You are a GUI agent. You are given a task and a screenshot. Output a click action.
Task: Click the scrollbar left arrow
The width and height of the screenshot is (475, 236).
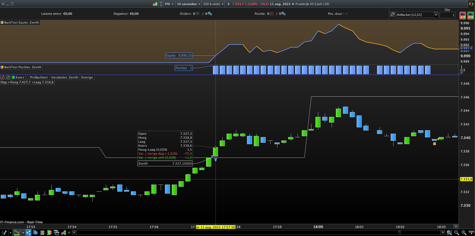(x=74, y=233)
